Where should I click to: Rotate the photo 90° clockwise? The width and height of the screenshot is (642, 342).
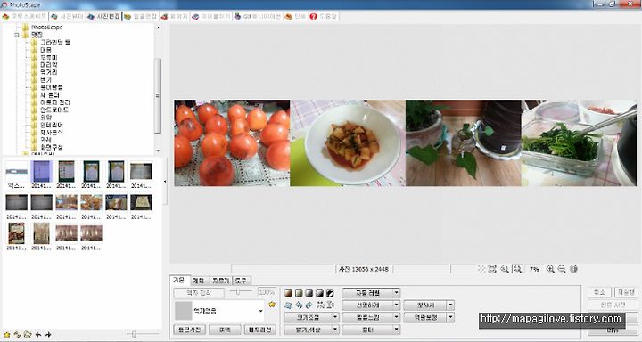pyautogui.click(x=309, y=305)
